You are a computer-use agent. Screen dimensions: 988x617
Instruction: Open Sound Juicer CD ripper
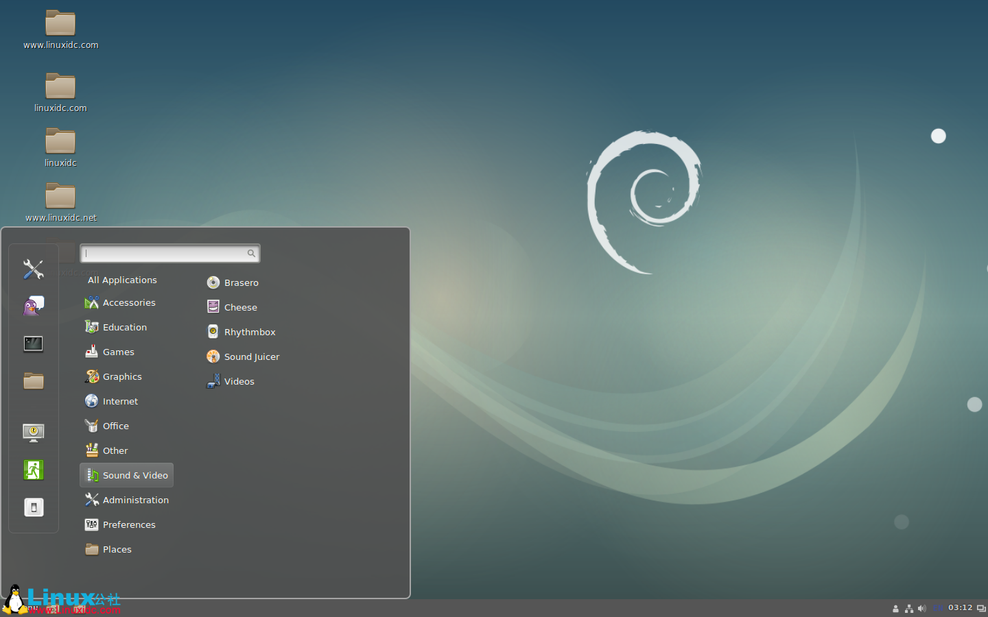click(x=252, y=356)
